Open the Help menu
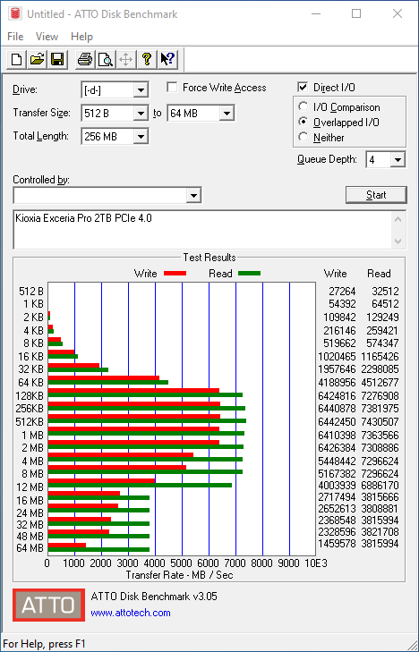This screenshot has height=652, width=419. [x=81, y=37]
